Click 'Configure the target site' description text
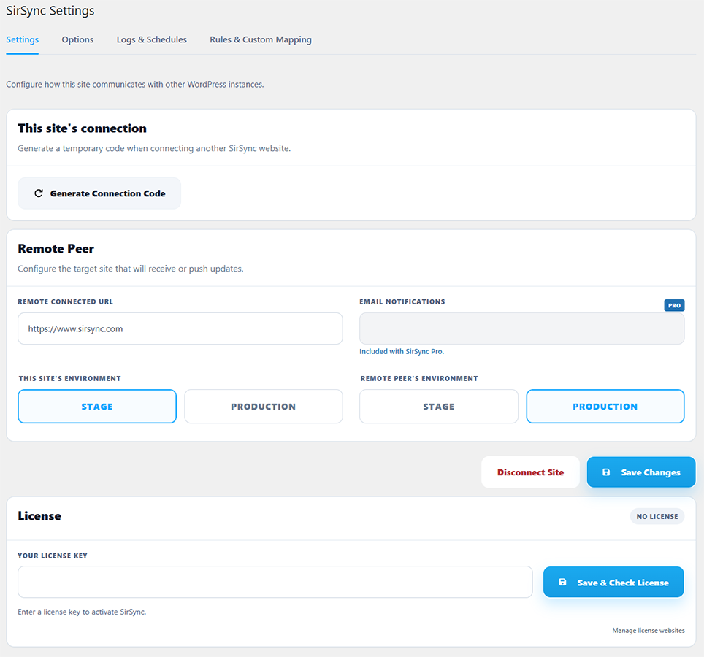The image size is (704, 657). coord(131,269)
